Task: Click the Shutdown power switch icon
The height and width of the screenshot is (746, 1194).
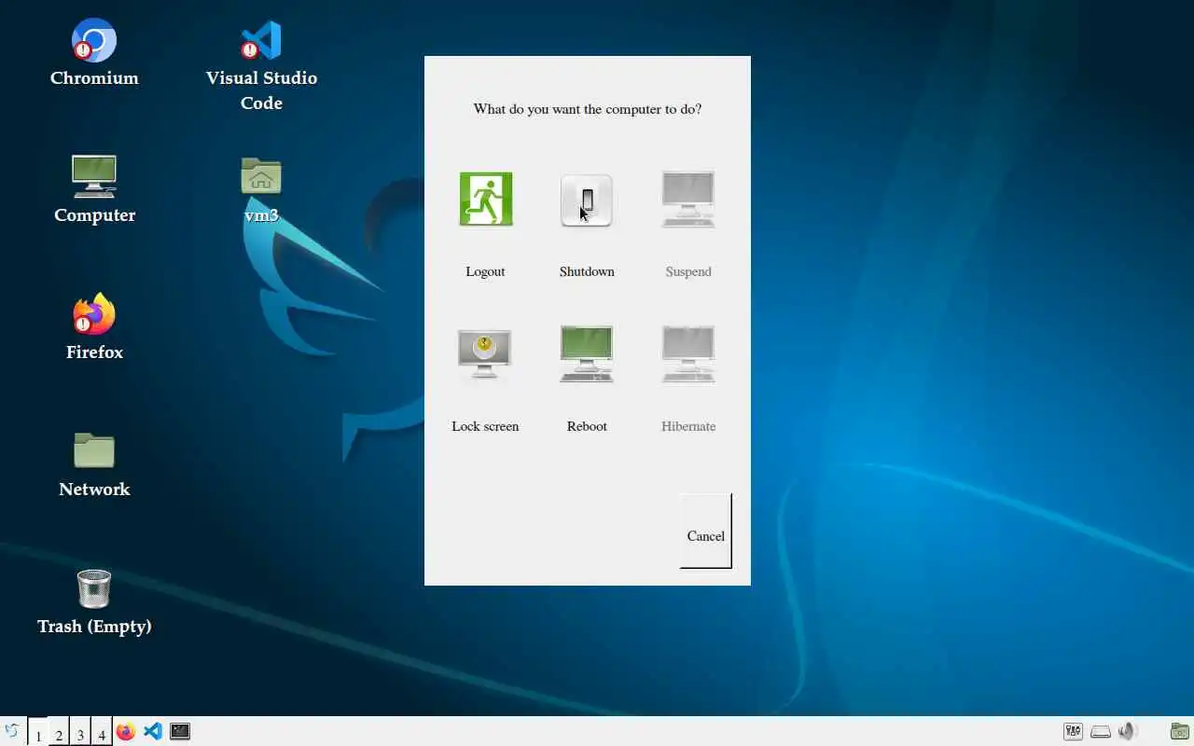Action: (x=587, y=200)
